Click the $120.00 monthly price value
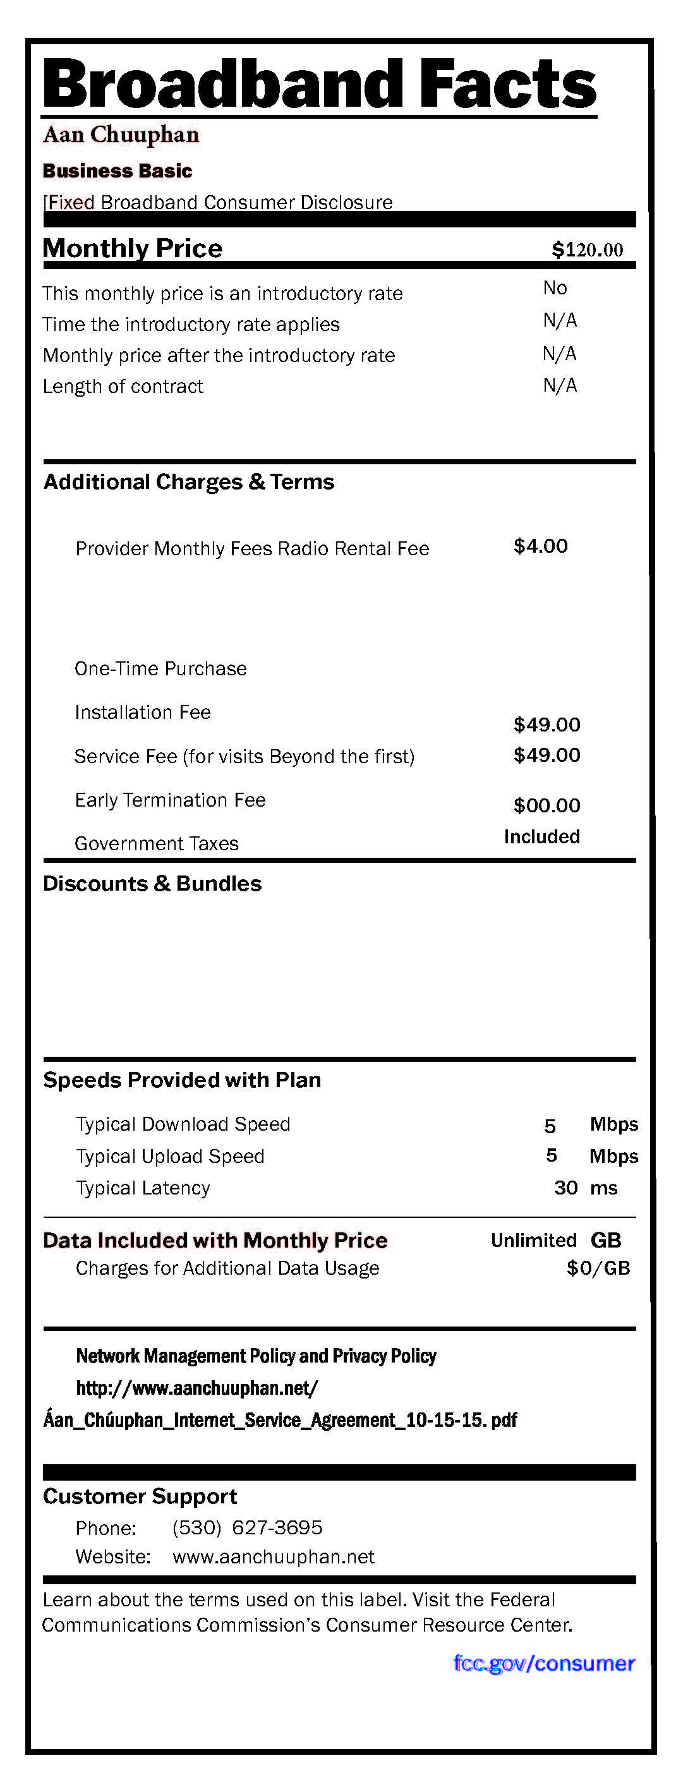The image size is (676, 1787). click(x=587, y=250)
